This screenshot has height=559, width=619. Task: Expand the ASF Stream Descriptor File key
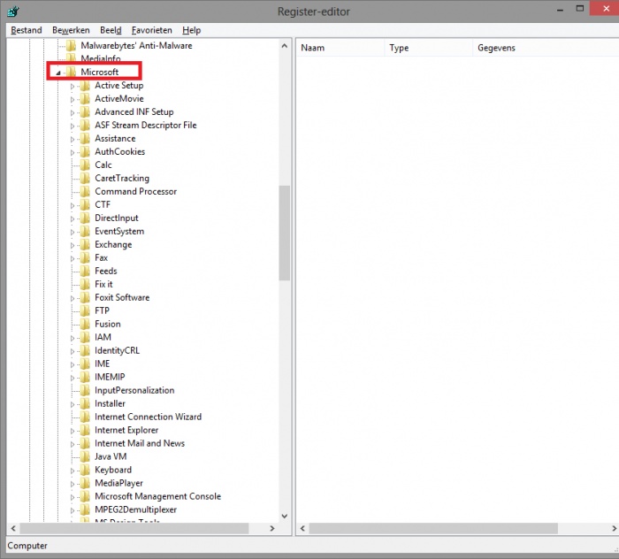73,126
